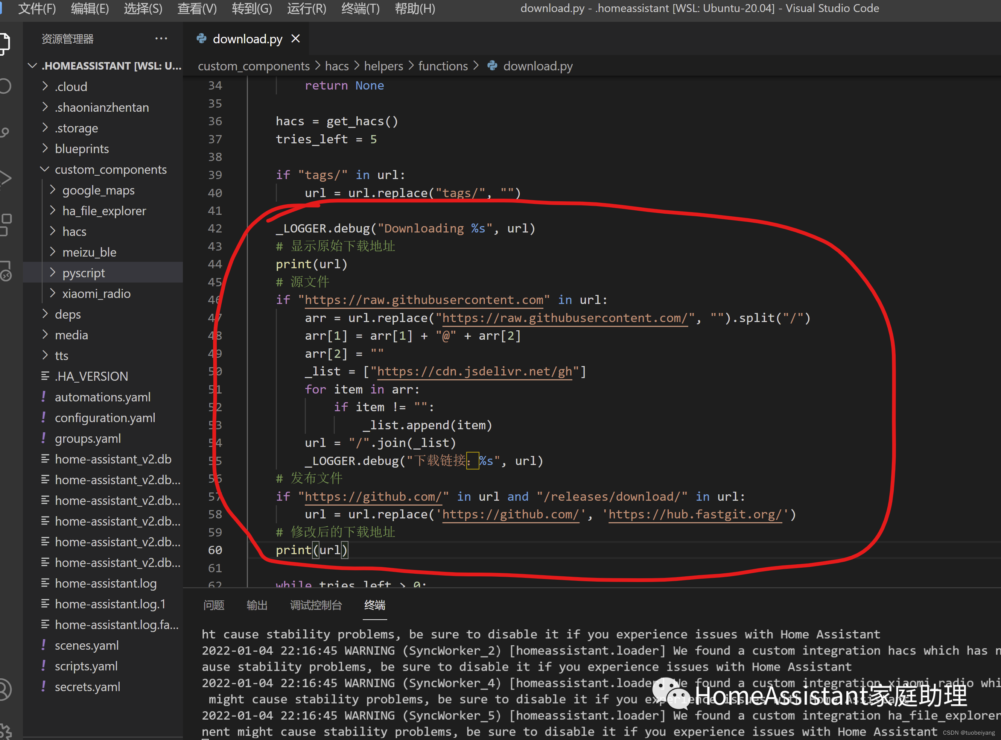The width and height of the screenshot is (1001, 740).
Task: Expand the meizu_ble folder
Action: click(x=103, y=252)
